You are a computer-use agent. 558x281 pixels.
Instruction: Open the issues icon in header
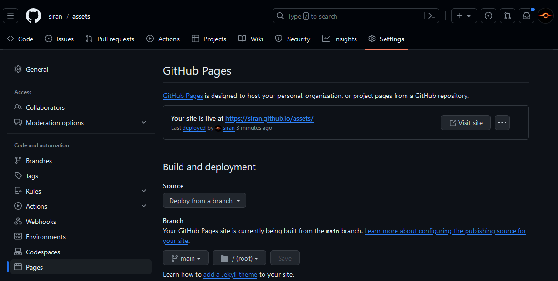[x=488, y=16]
